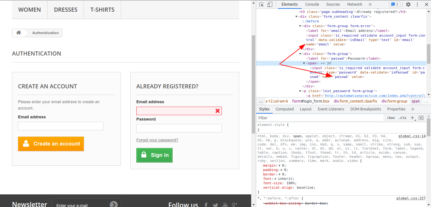Toggle the .cls classes panel
Viewport: 431px width, 207px height.
(x=402, y=118)
